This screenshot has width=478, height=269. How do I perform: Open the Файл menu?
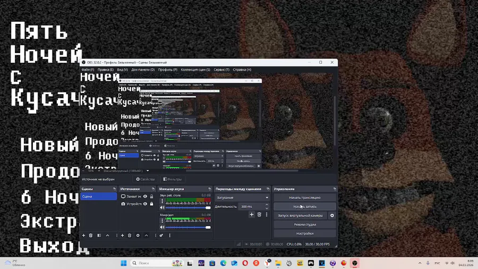pos(88,70)
